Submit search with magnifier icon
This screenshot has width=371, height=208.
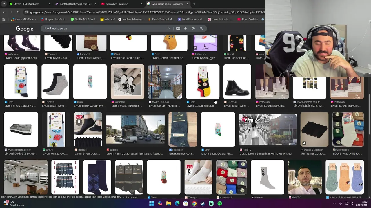(x=201, y=29)
